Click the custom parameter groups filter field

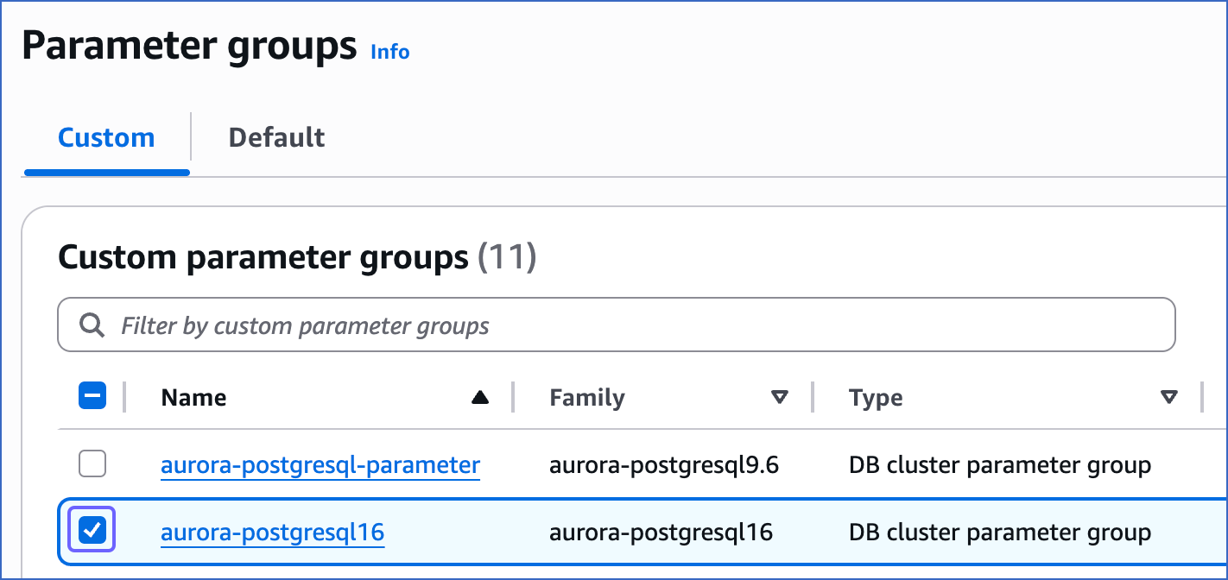pyautogui.click(x=605, y=325)
